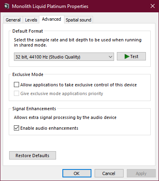The image size is (159, 181).
Task: Click the speaker device icon in title bar
Action: 6,6
